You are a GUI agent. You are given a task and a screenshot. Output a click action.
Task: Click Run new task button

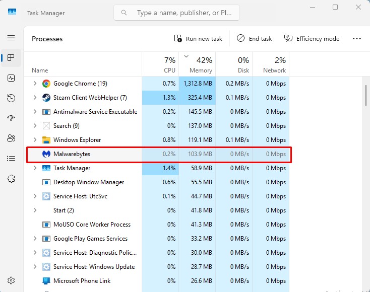198,39
